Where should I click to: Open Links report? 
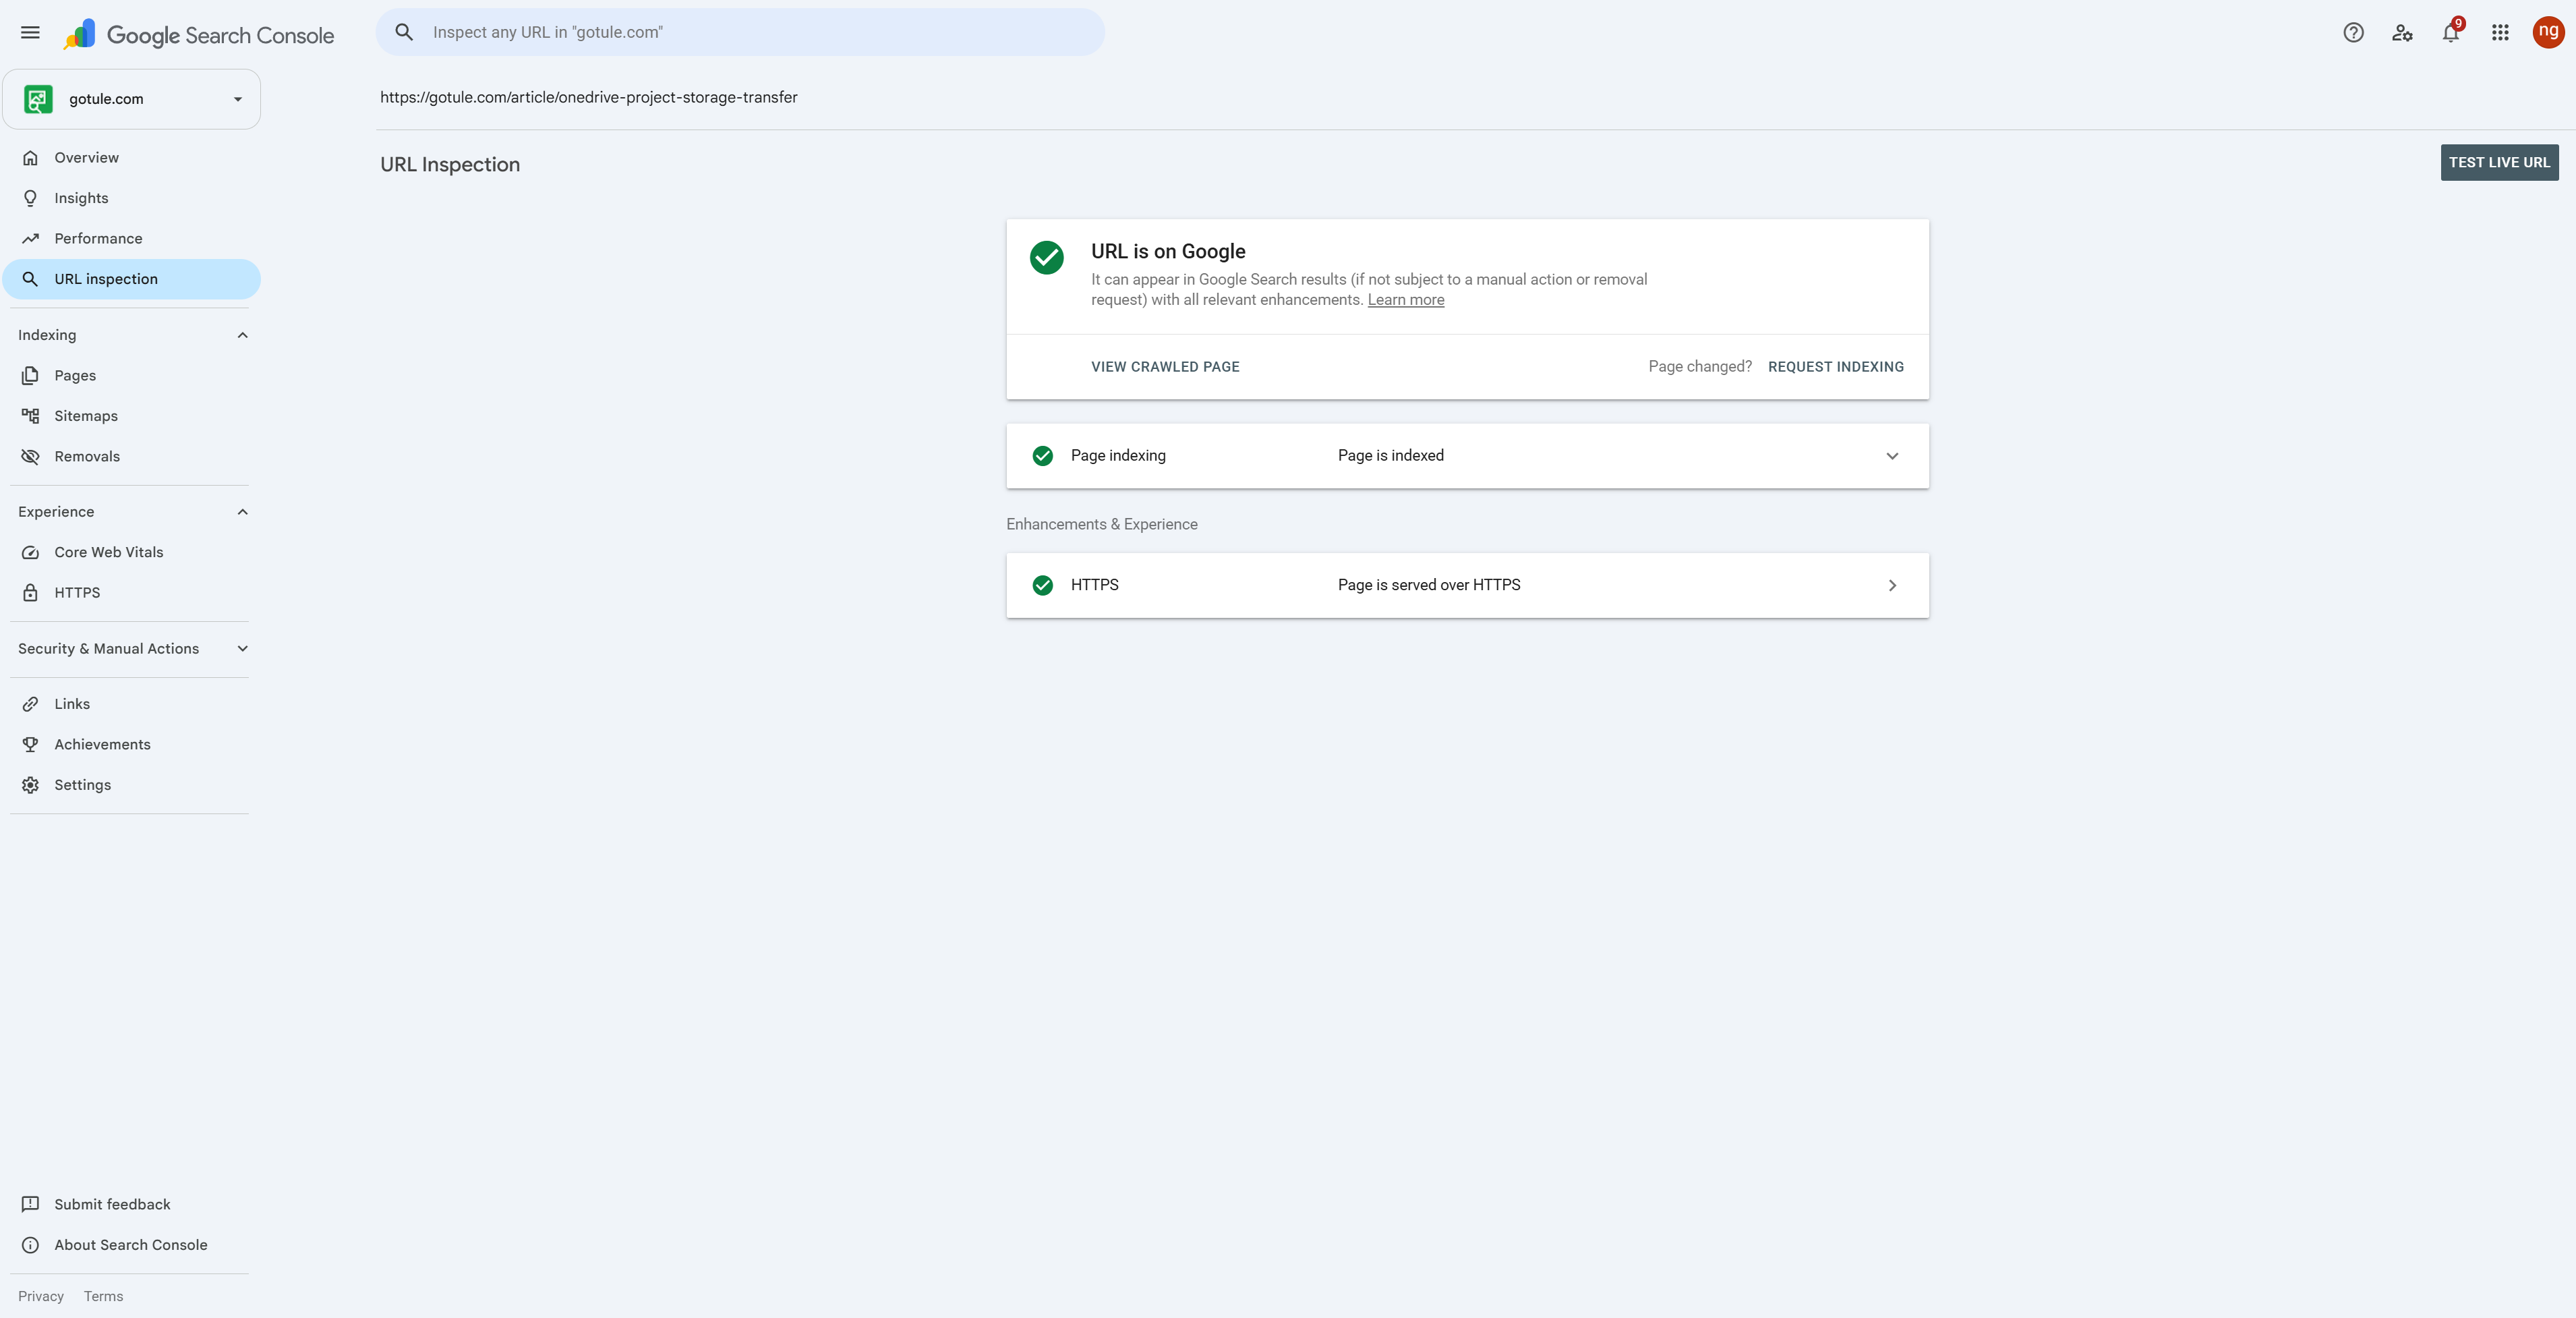click(x=132, y=704)
